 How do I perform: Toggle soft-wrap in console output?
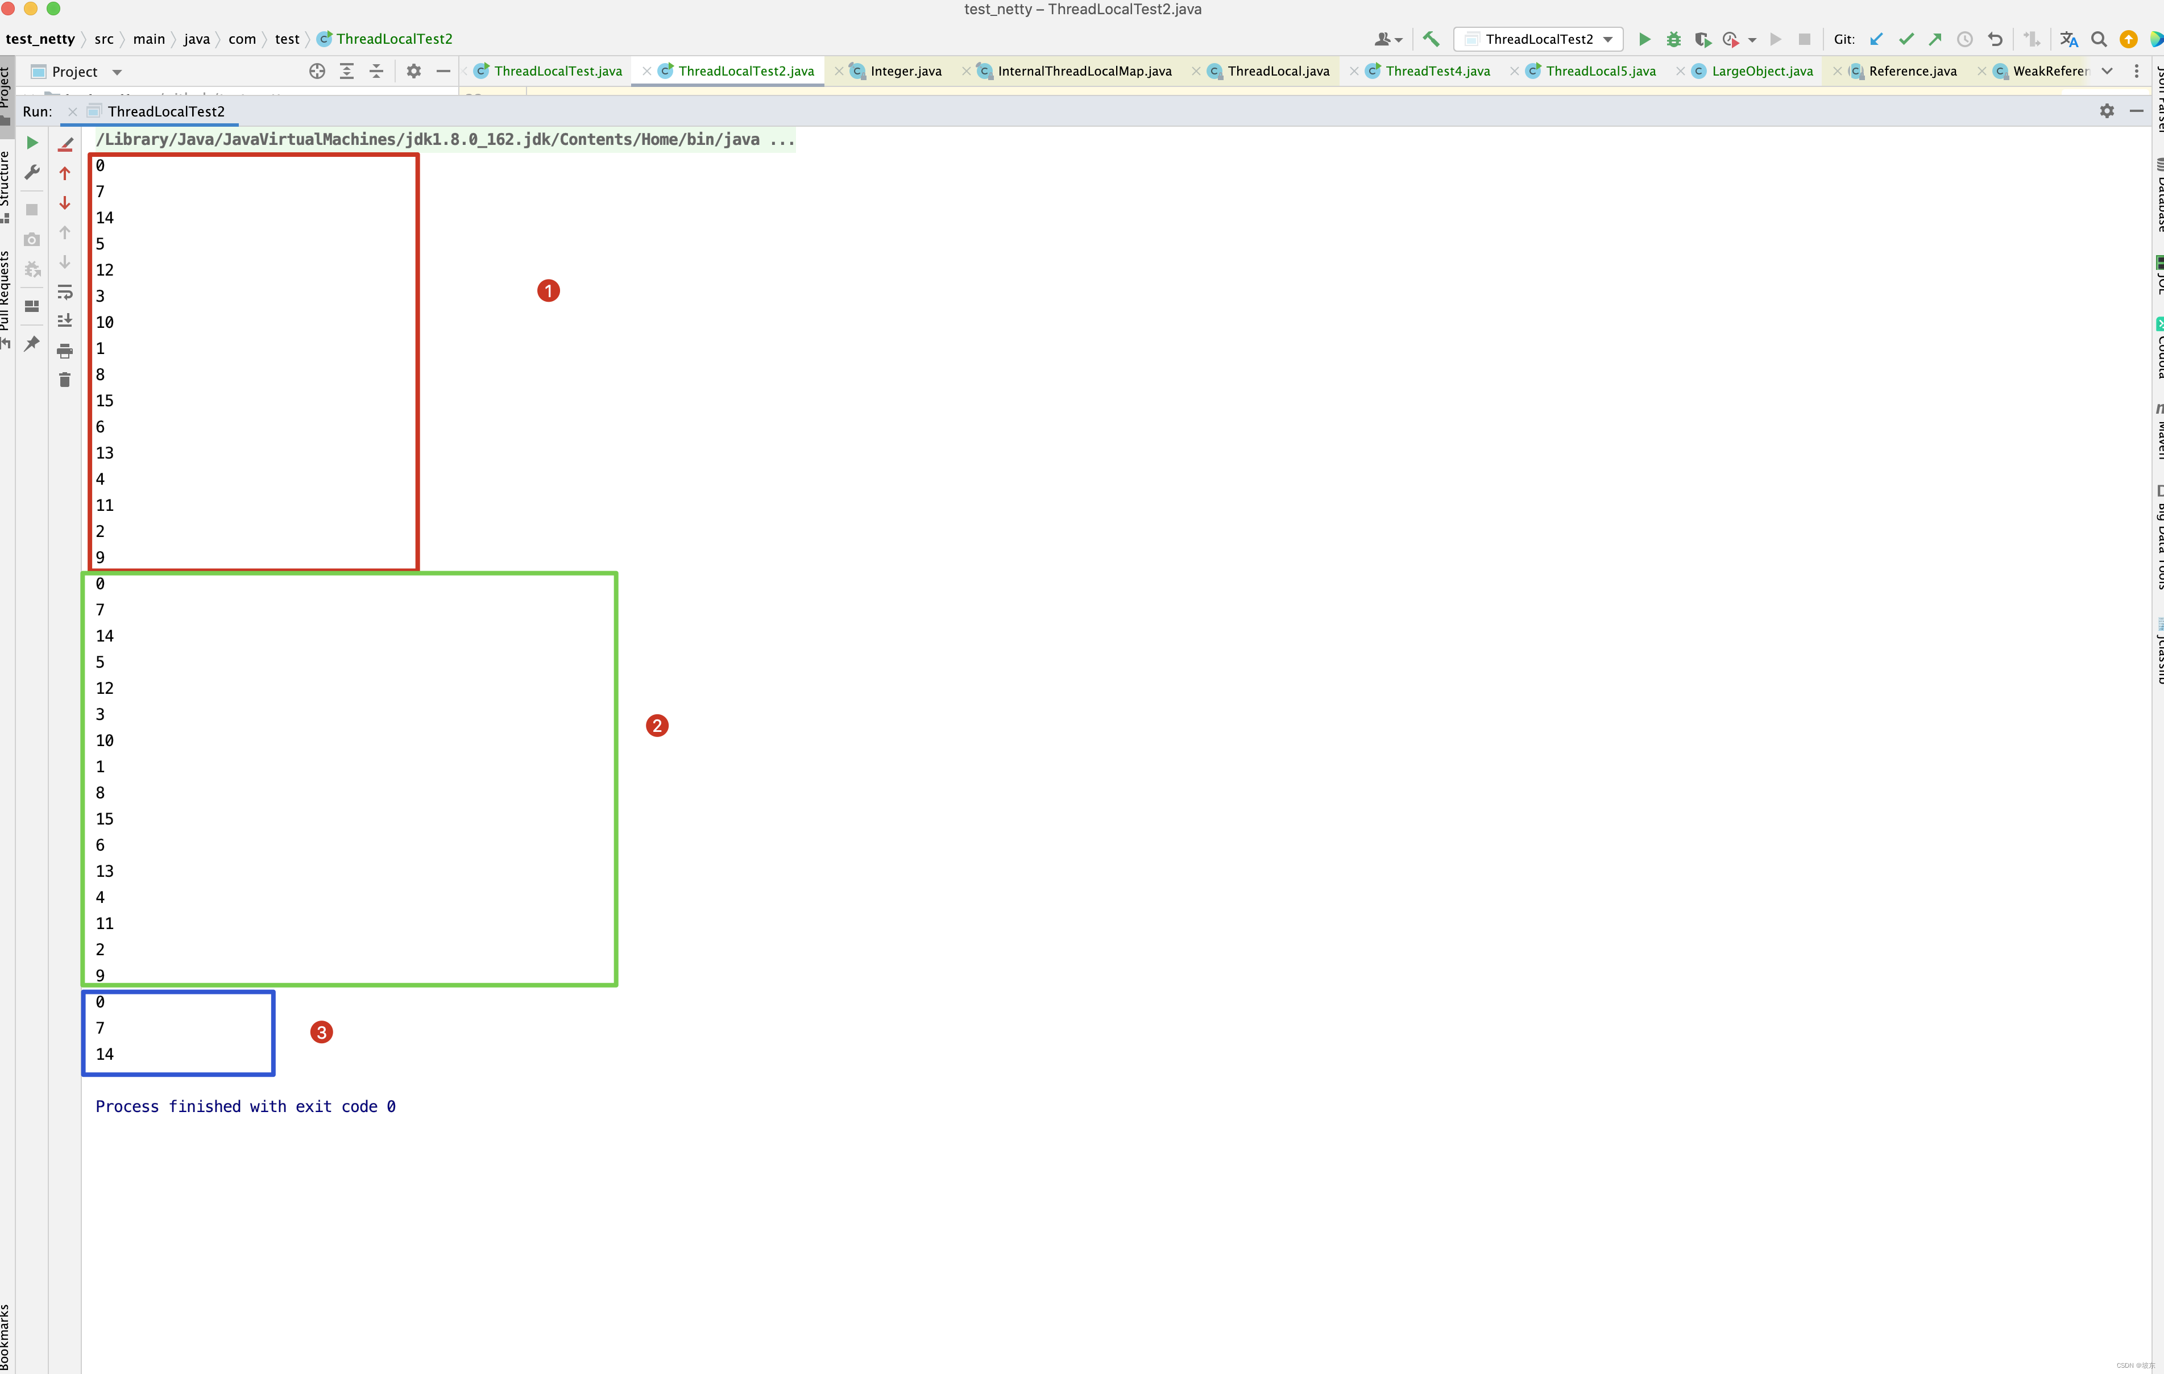[65, 292]
